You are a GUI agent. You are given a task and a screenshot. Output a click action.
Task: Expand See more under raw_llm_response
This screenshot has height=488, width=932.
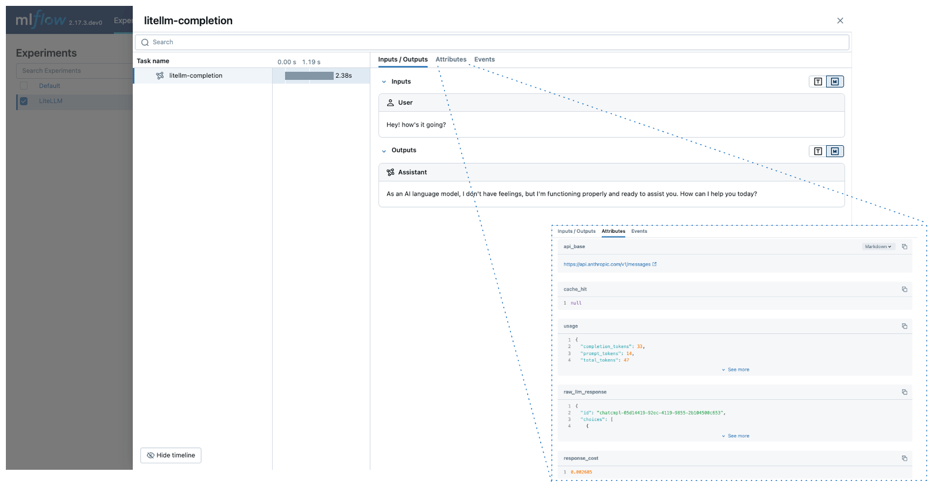(x=735, y=436)
